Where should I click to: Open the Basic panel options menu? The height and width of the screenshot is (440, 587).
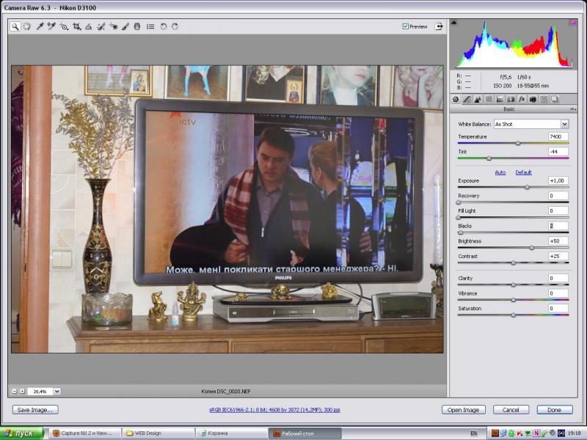point(573,109)
